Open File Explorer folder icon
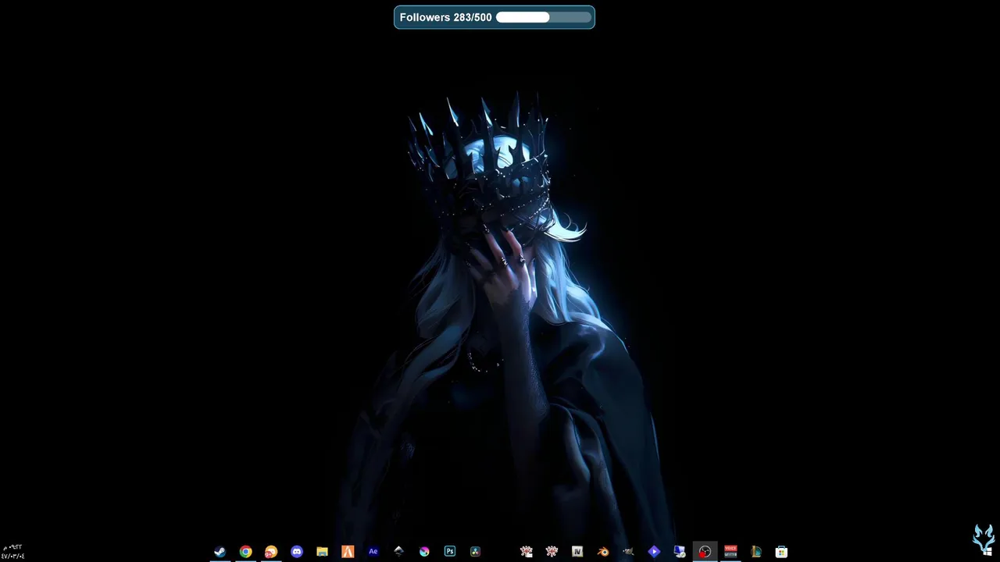This screenshot has height=562, width=1000. point(322,551)
